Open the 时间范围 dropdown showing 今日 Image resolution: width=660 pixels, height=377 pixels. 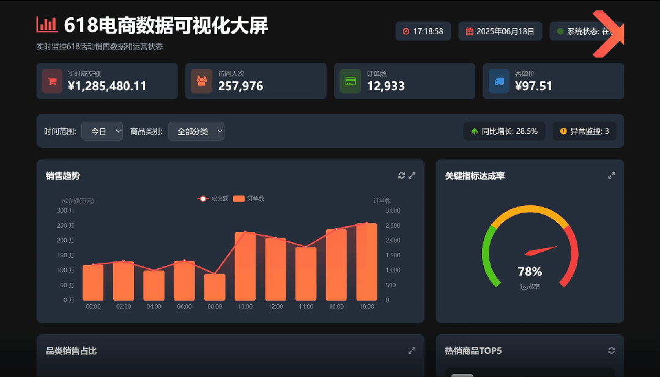coord(102,131)
